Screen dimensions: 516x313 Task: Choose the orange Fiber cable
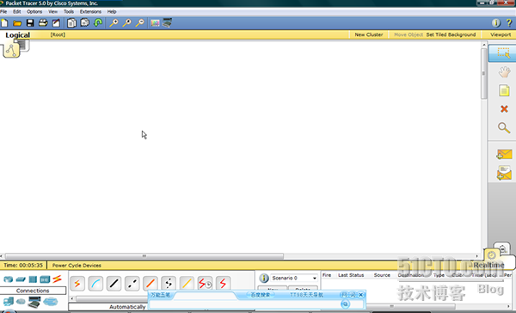150,284
